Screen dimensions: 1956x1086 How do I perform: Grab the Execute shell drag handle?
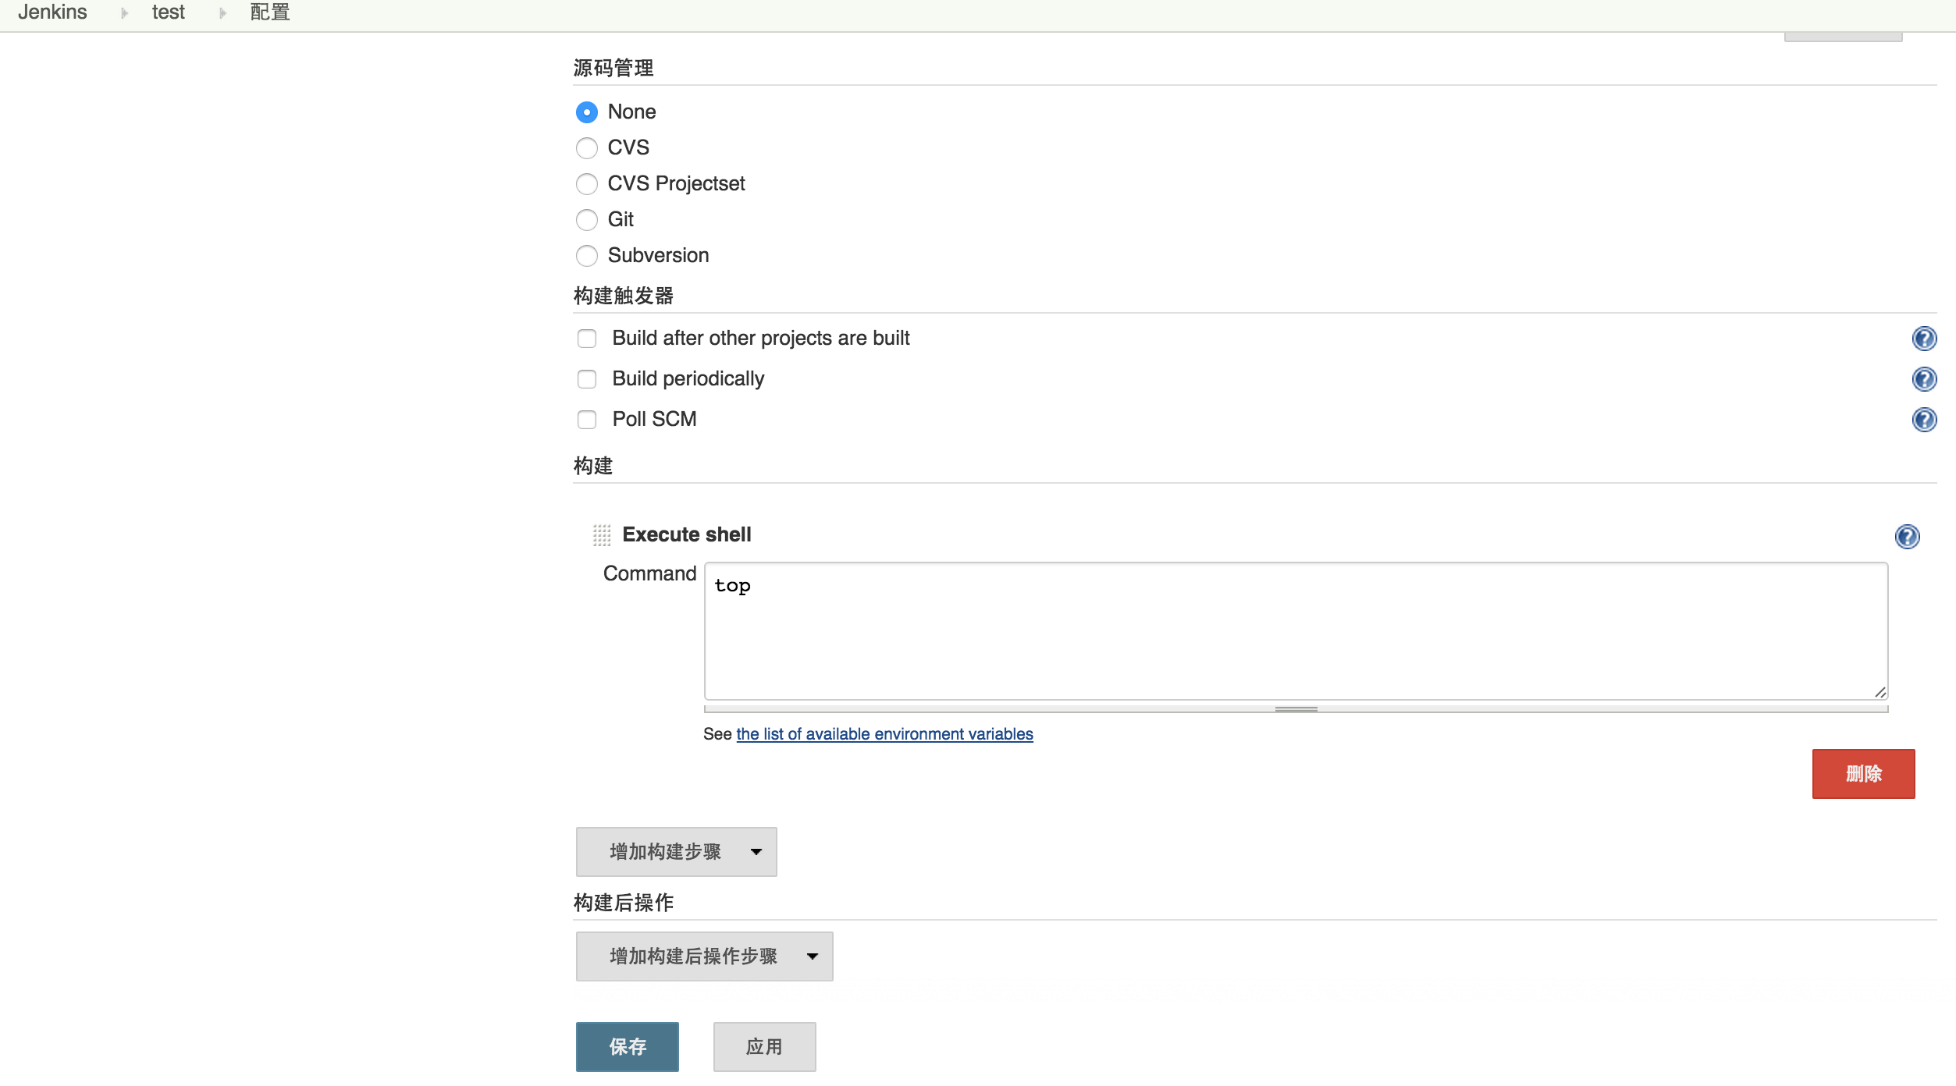(x=602, y=535)
